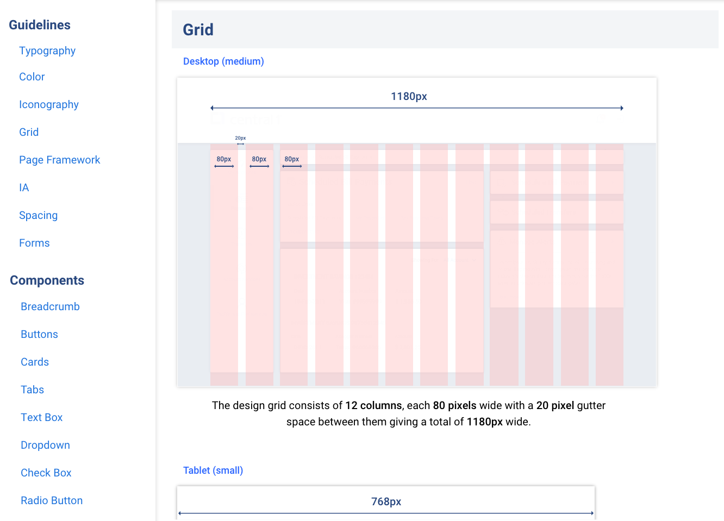Click the Desktop (medium) heading link
The height and width of the screenshot is (521, 724).
[223, 61]
